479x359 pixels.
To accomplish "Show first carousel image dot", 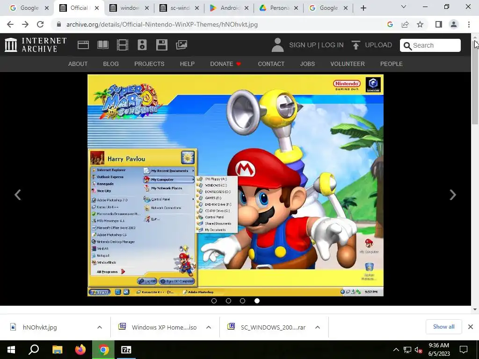I will 214,301.
